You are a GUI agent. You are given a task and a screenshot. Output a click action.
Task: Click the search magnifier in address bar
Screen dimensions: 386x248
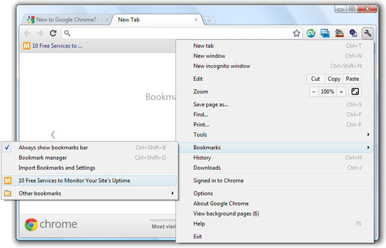(x=67, y=33)
